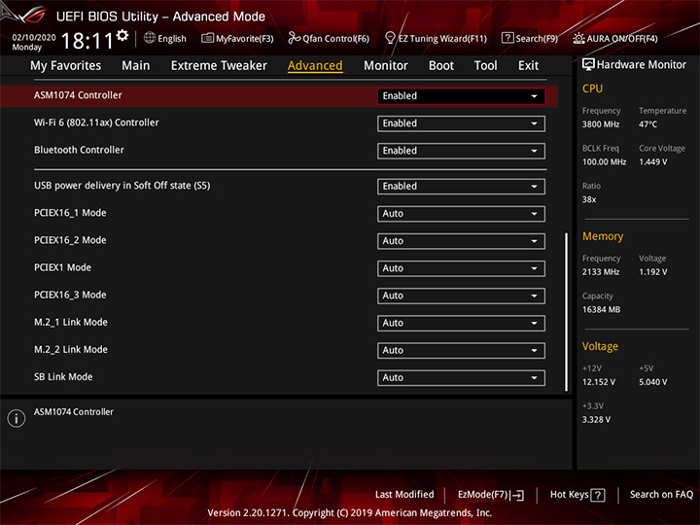The width and height of the screenshot is (700, 525).
Task: Click the Qfan Control fan icon
Action: tap(294, 38)
